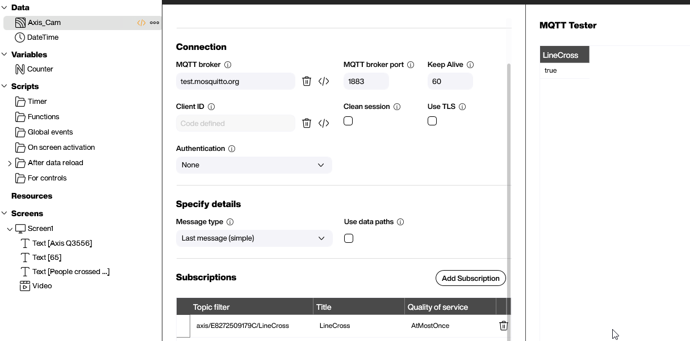
Task: Open the Client ID code binding
Action: pyautogui.click(x=324, y=123)
